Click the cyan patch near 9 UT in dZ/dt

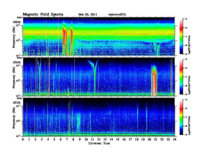coord(79,122)
